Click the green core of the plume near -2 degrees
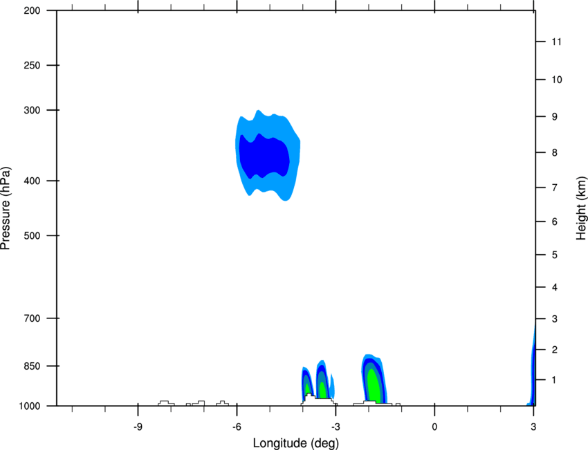The height and width of the screenshot is (450, 588). point(374,386)
